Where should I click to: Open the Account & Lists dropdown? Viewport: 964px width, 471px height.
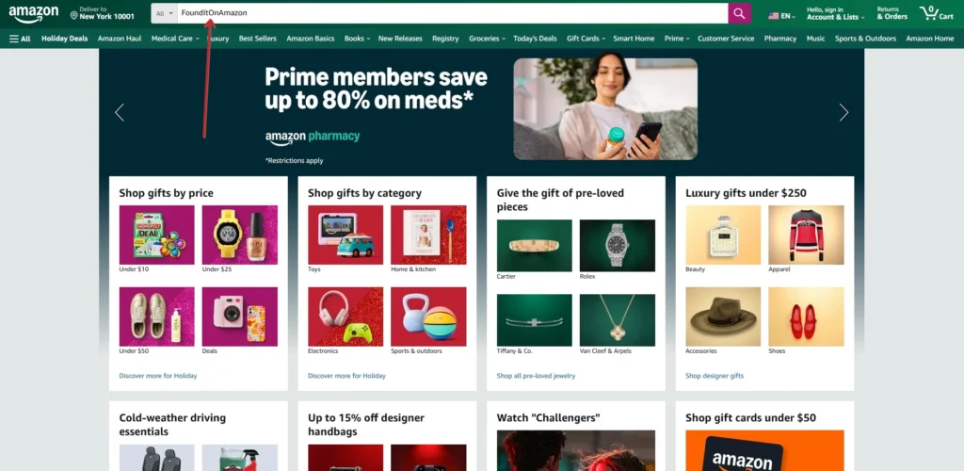point(835,13)
